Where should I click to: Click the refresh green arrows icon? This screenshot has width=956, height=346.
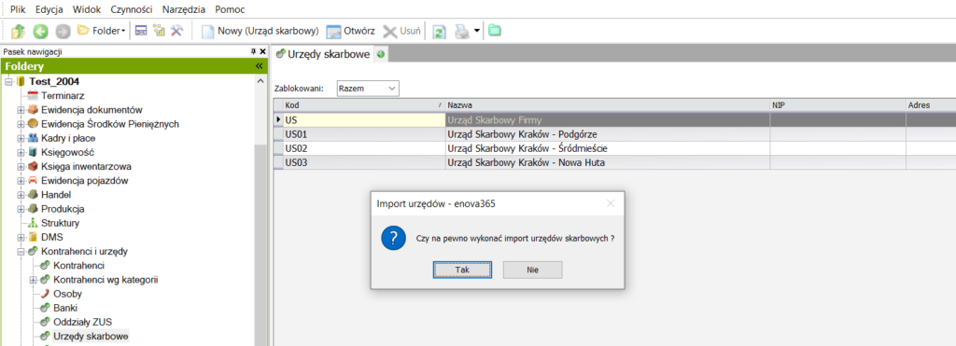tap(439, 31)
